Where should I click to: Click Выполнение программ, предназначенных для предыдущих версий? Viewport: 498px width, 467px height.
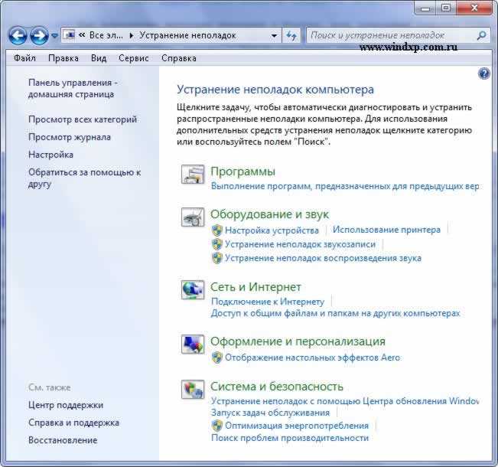pos(345,186)
